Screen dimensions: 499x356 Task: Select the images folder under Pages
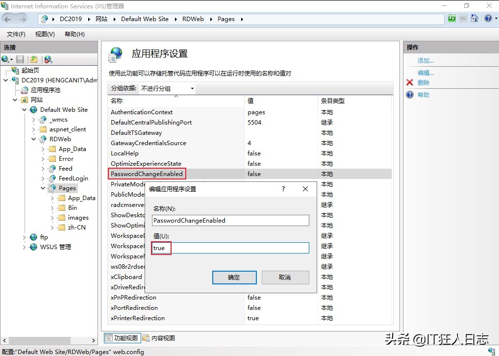pos(78,218)
